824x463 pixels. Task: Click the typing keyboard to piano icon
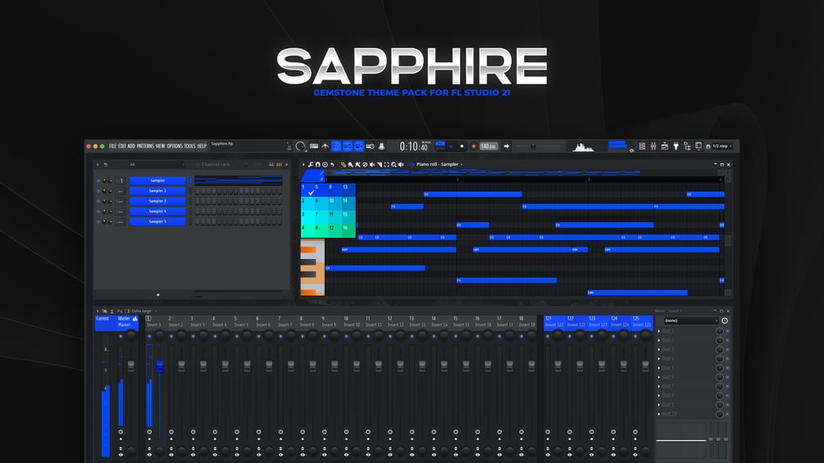point(314,146)
